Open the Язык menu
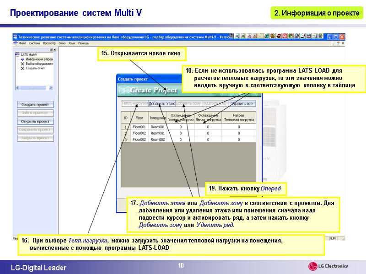 click(72, 43)
